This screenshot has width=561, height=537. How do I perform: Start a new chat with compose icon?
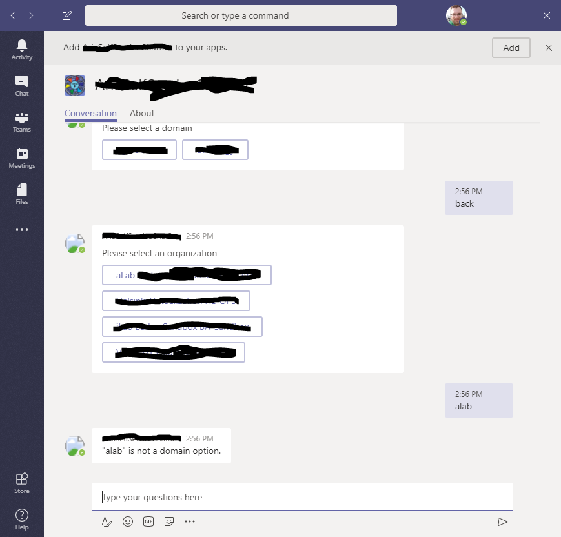click(67, 15)
